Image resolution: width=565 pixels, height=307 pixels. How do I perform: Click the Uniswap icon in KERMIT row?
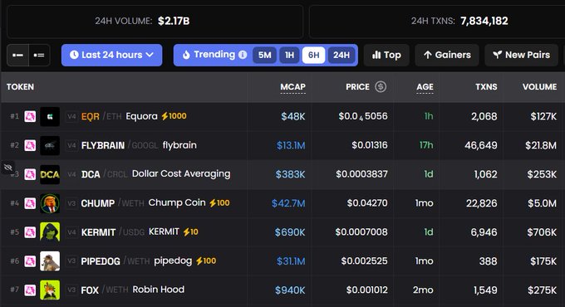point(30,232)
